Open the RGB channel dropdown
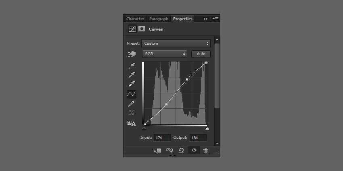Screen dimensions: 343x171 coord(165,54)
